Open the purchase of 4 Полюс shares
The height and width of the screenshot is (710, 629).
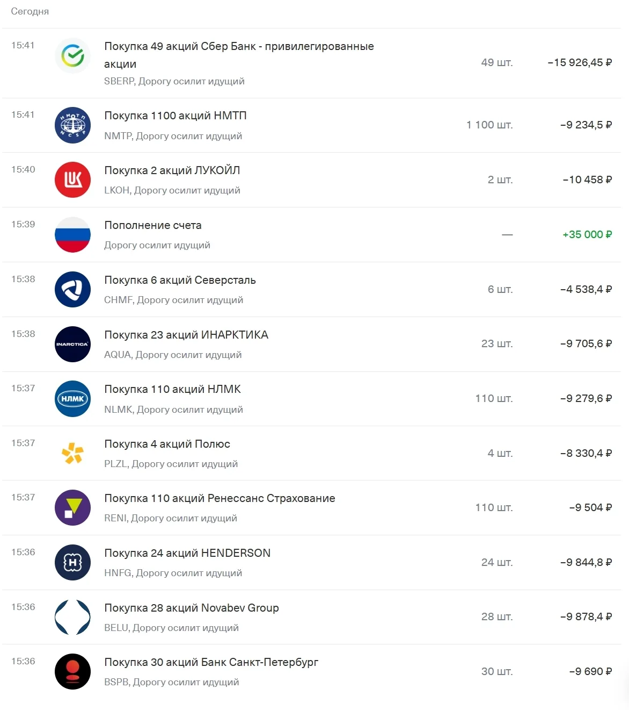pyautogui.click(x=311, y=453)
